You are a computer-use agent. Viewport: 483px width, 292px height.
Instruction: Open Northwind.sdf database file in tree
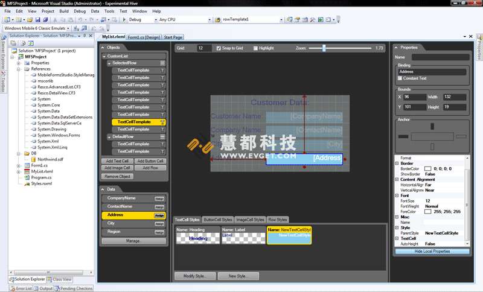[x=51, y=160]
